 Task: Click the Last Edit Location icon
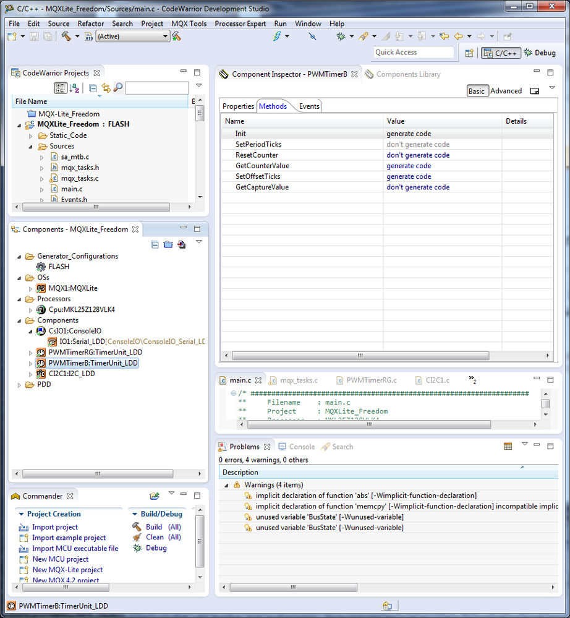tap(444, 36)
